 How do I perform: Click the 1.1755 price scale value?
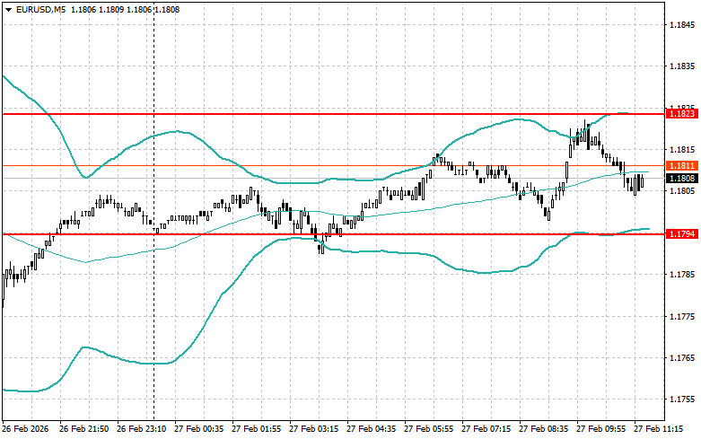point(682,399)
